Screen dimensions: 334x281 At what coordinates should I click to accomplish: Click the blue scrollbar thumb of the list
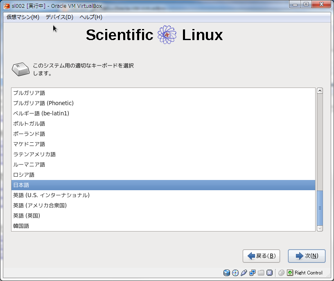[x=320, y=208]
